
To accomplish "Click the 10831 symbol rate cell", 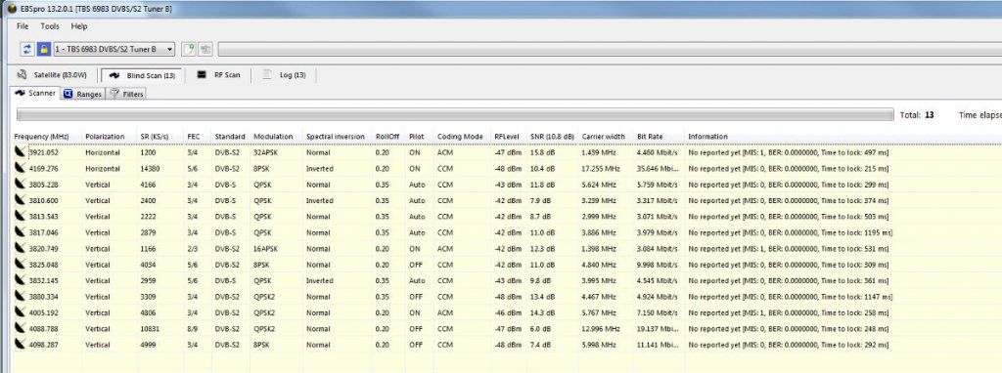I will pyautogui.click(x=150, y=329).
